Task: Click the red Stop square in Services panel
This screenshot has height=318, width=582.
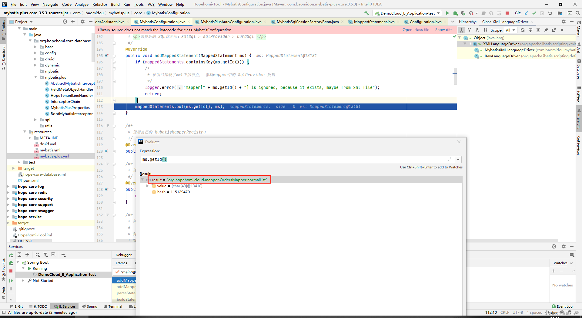Action: point(11,271)
